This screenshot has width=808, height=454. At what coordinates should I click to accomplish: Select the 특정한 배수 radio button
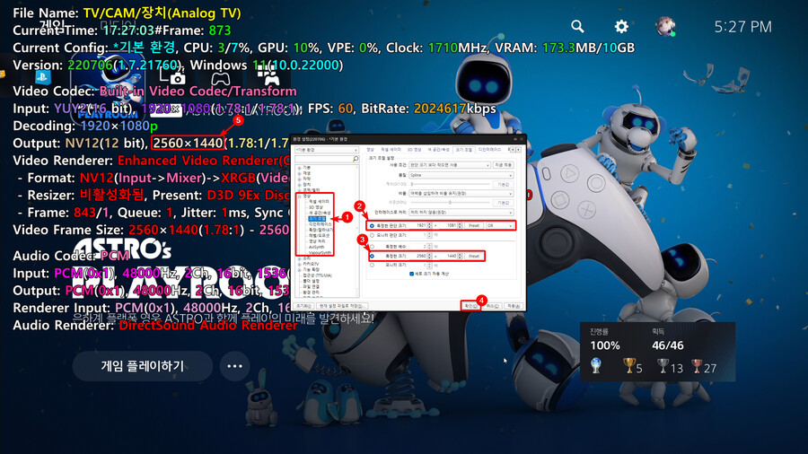[x=372, y=247]
